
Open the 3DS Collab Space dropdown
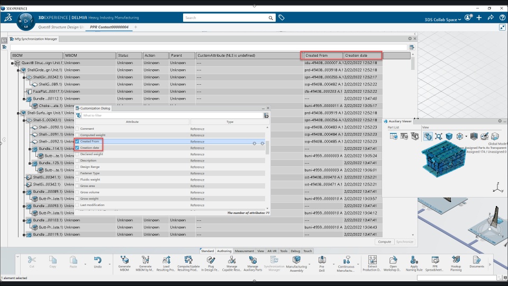click(x=442, y=20)
